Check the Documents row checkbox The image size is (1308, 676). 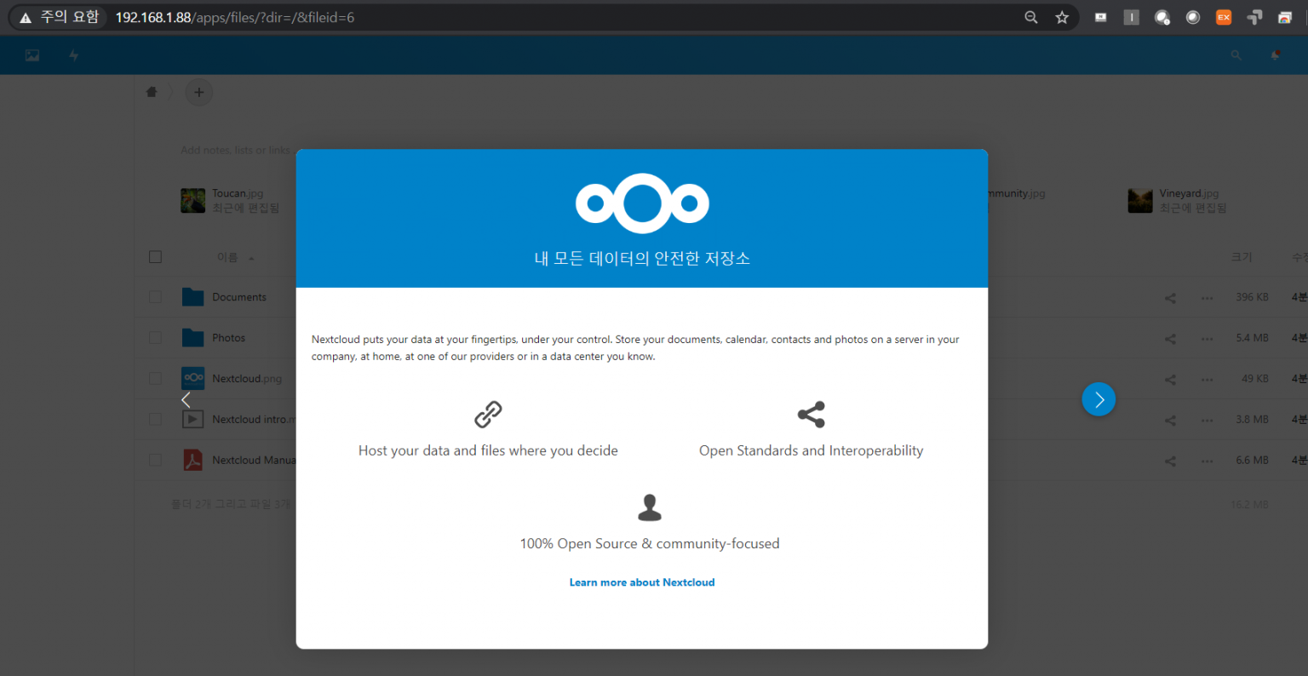(x=155, y=297)
